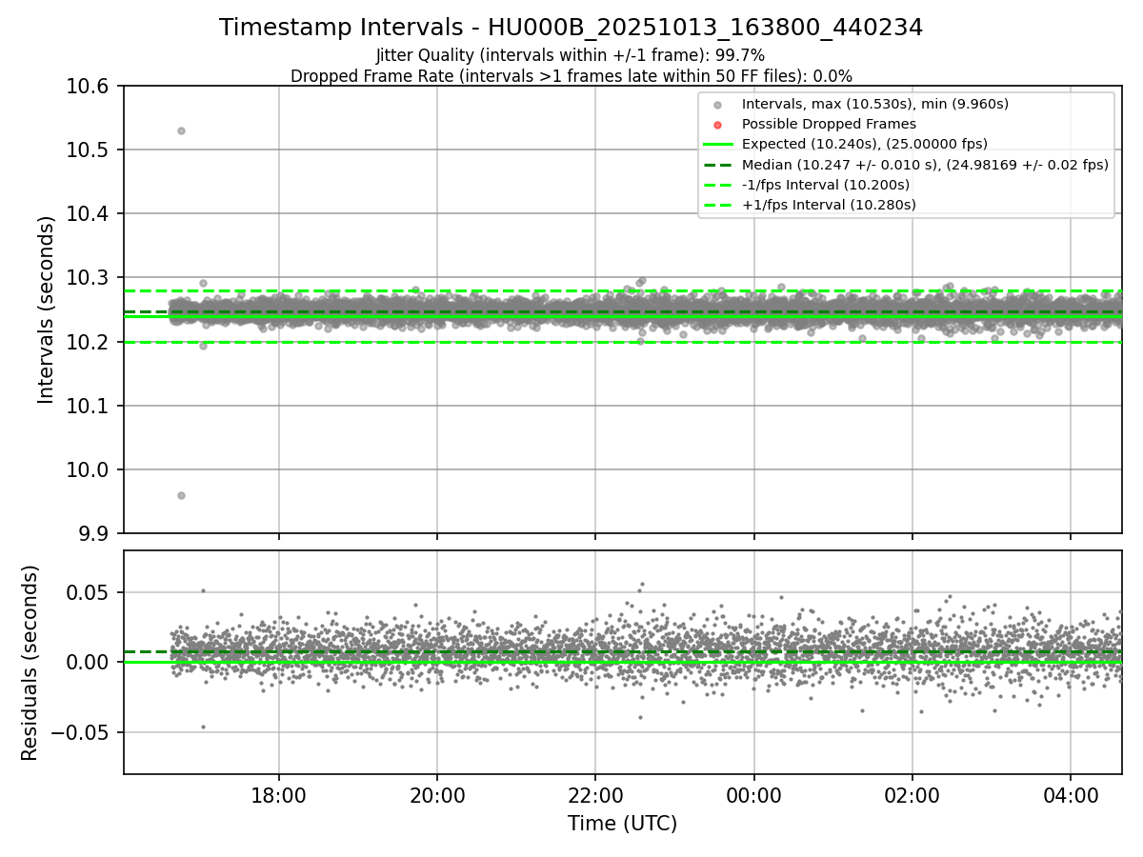Viewport: 1143px width, 857px height.
Task: Click legend entry 'Intervals, max (10.530s), min (9.960s)'
Action: (x=874, y=104)
